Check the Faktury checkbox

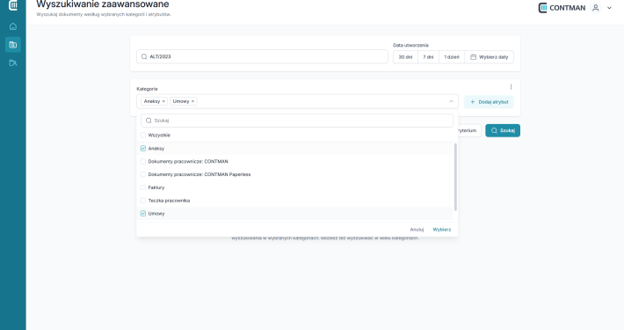[143, 187]
